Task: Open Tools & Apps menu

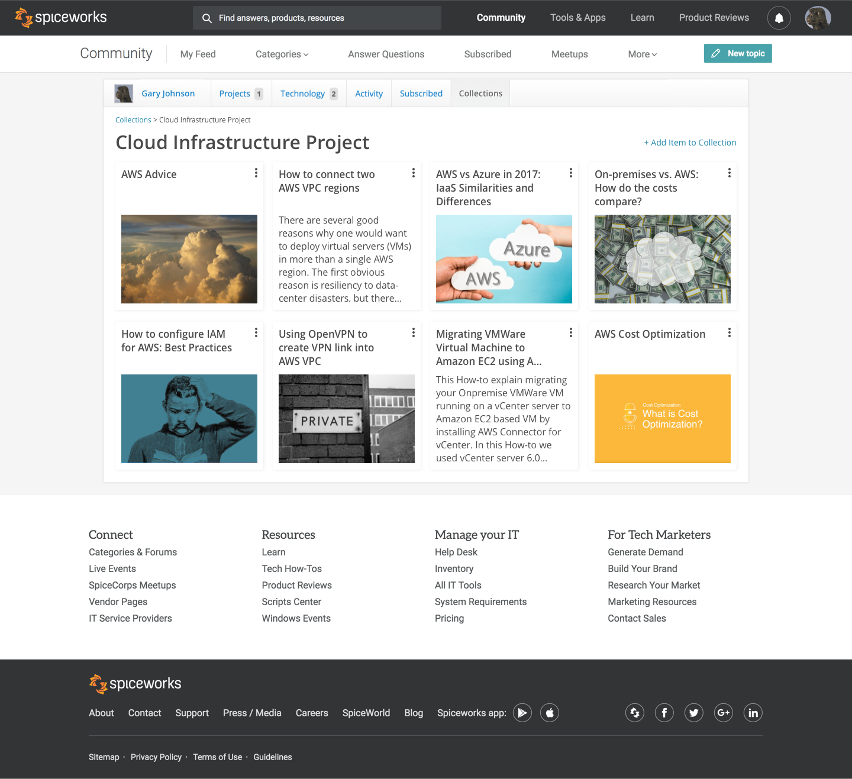Action: tap(578, 18)
